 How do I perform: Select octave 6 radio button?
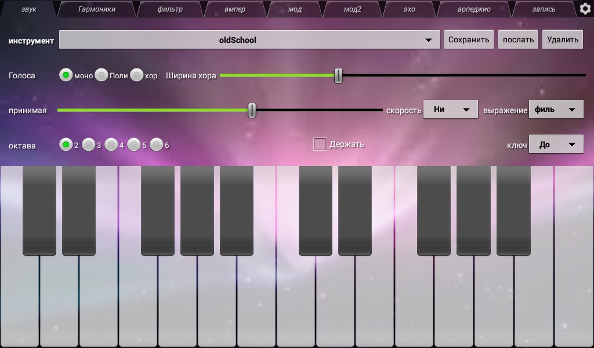coord(157,144)
